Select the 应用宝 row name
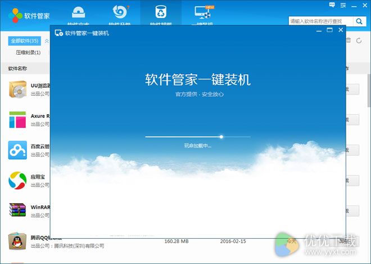This screenshot has height=264, width=371. [38, 177]
